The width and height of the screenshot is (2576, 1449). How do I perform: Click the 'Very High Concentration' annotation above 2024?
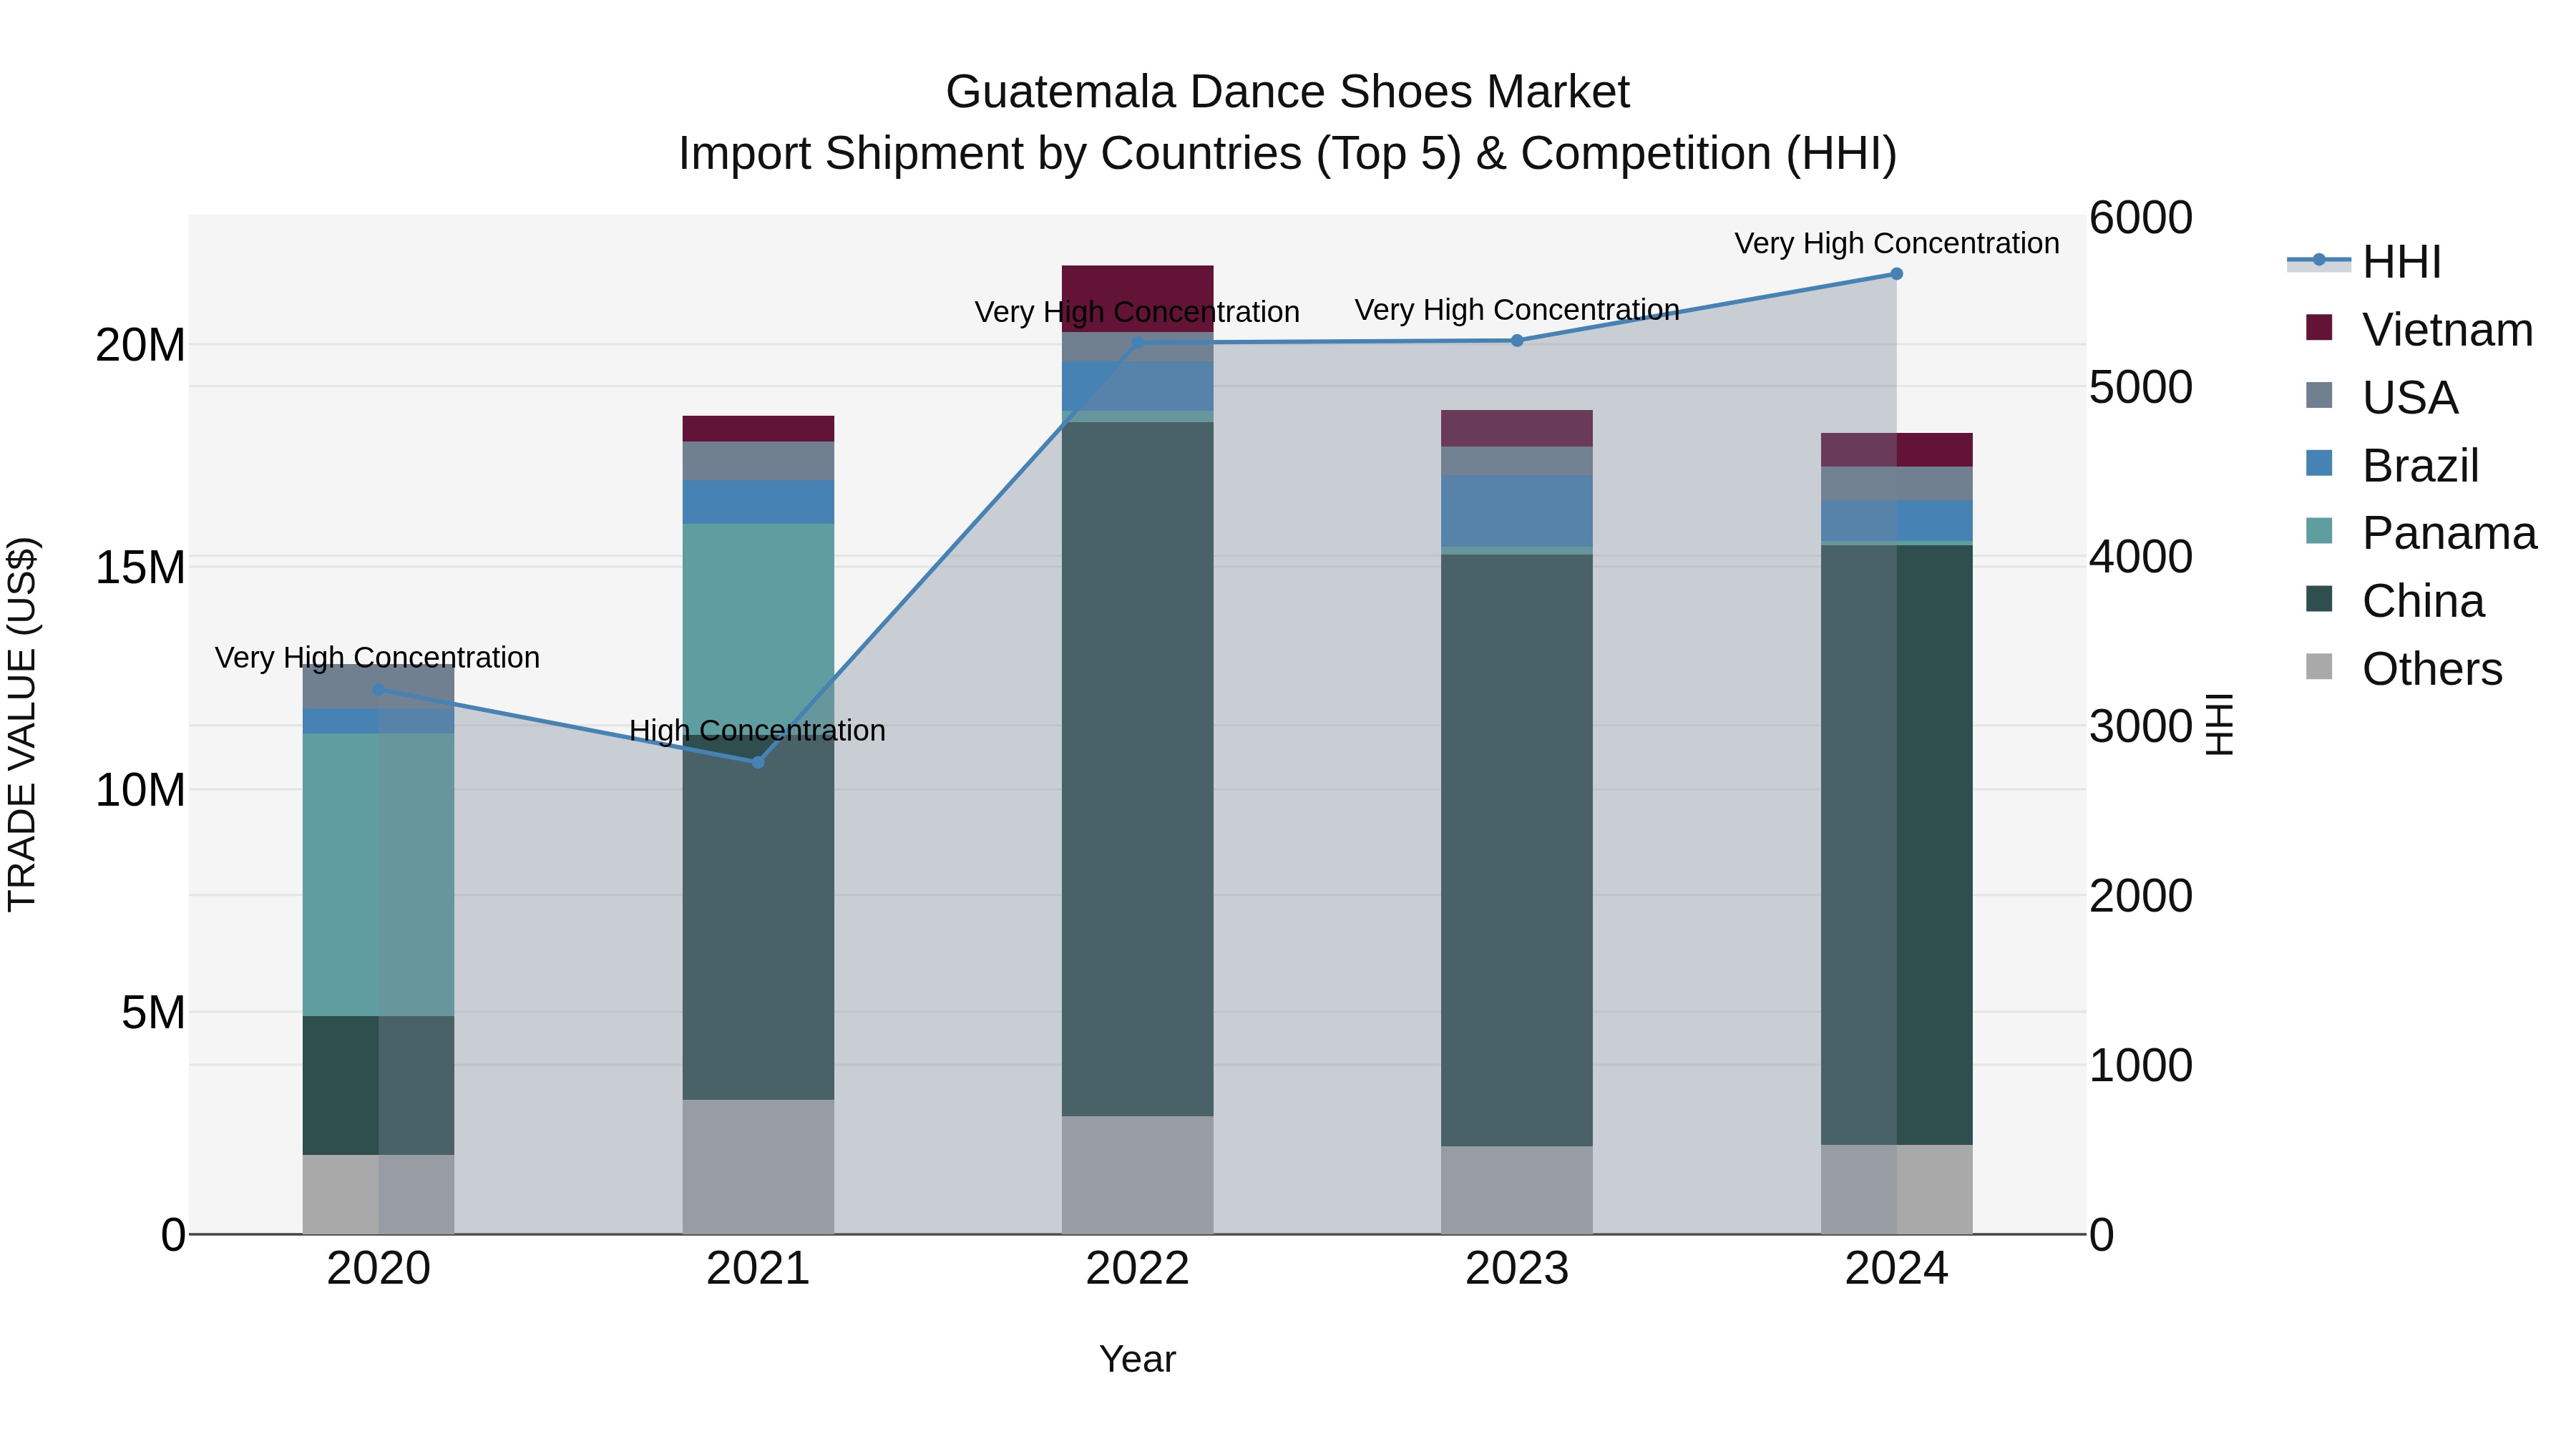[1897, 244]
